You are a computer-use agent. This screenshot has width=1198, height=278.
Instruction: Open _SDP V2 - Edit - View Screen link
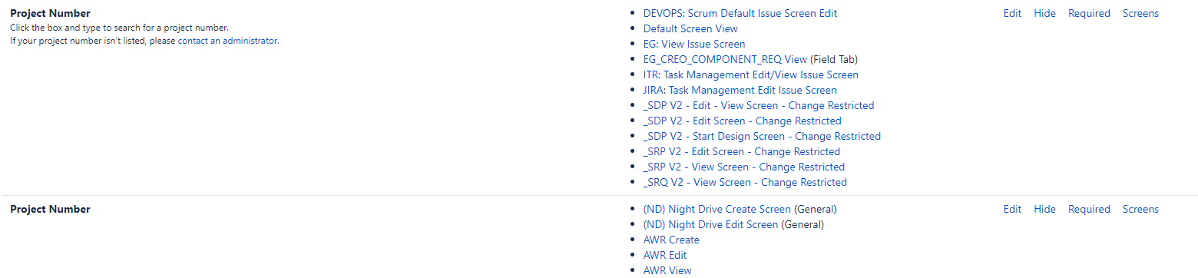(759, 105)
